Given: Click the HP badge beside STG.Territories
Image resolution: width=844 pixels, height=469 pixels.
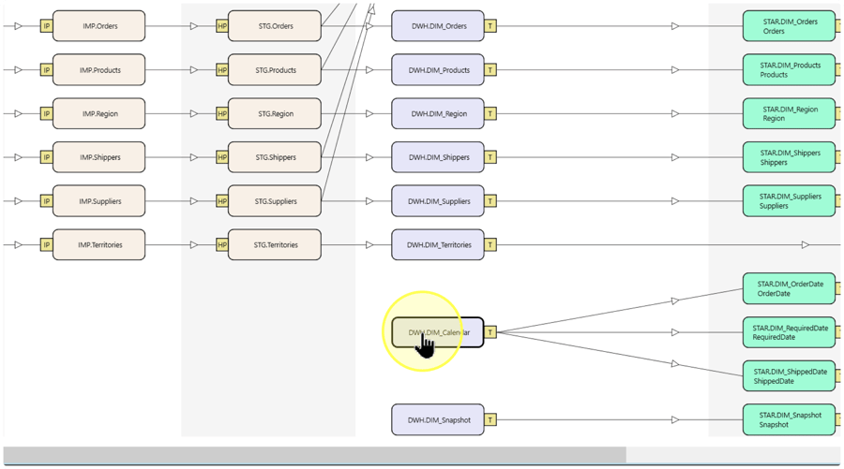Looking at the screenshot, I should pos(221,244).
